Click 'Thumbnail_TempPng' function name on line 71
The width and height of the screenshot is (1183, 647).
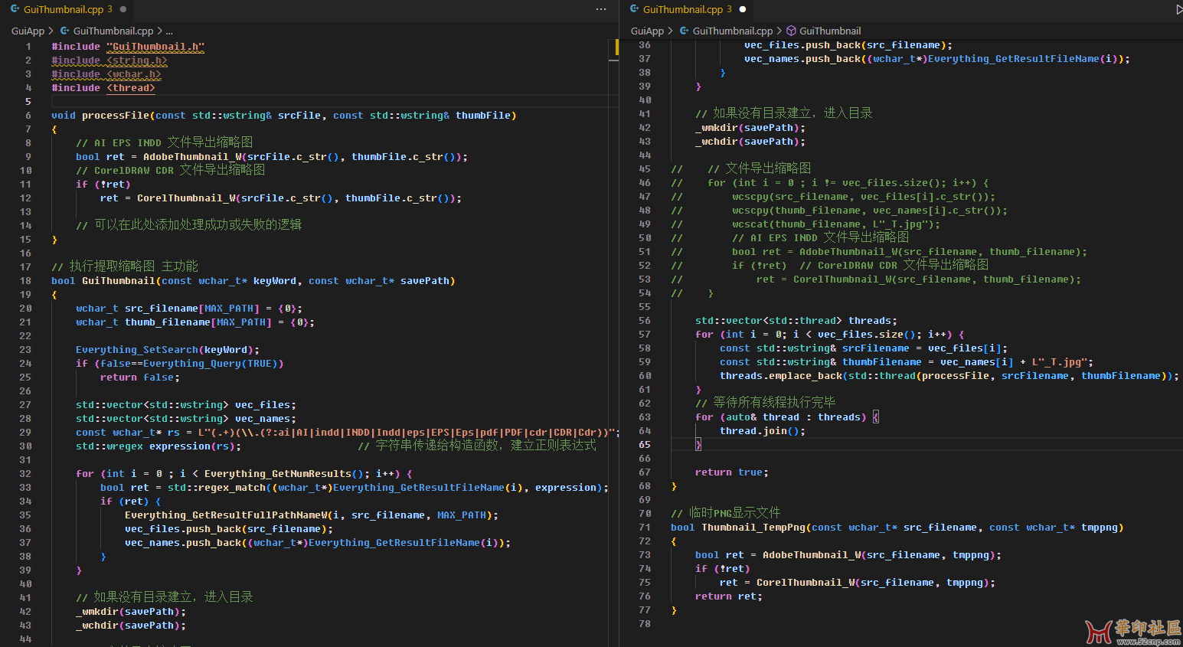click(753, 528)
